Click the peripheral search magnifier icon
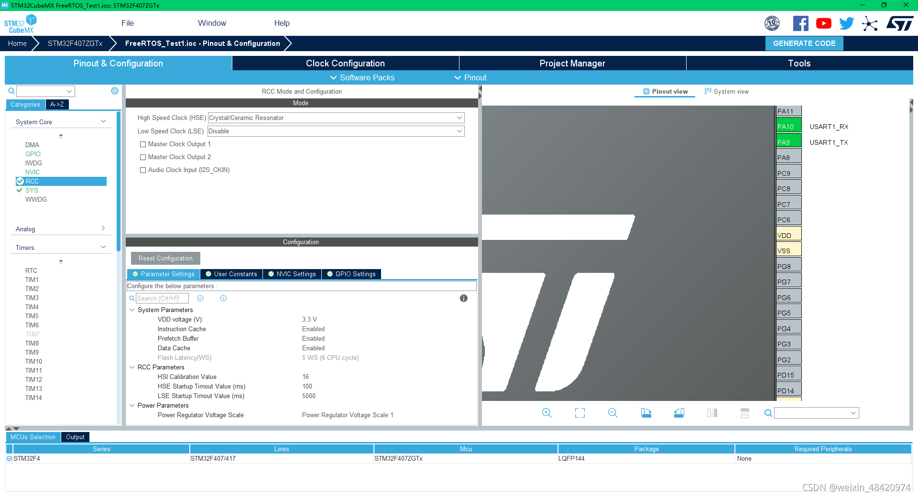 click(11, 91)
